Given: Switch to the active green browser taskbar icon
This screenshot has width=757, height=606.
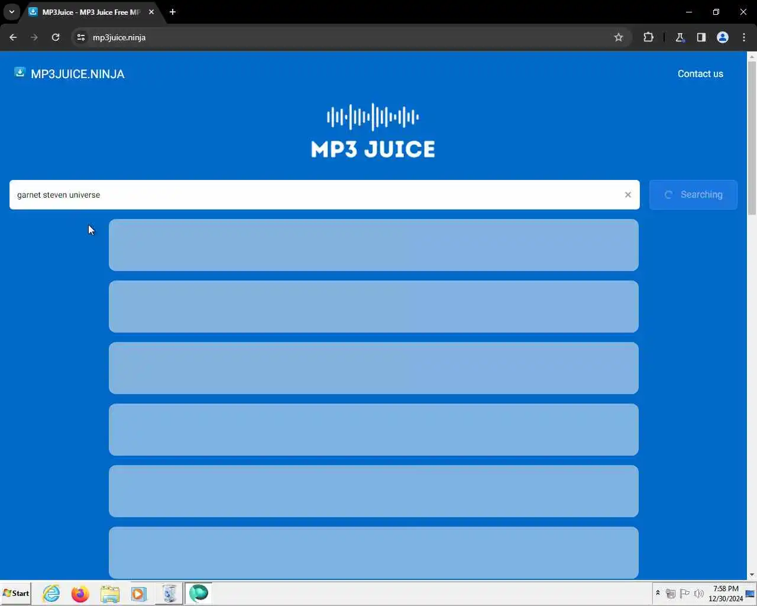Looking at the screenshot, I should [x=199, y=593].
